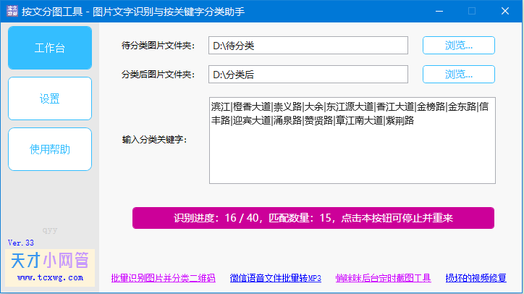This screenshot has height=294, width=524.
Task: Click the 按文分图工具 title bar text
Action: [x=145, y=12]
